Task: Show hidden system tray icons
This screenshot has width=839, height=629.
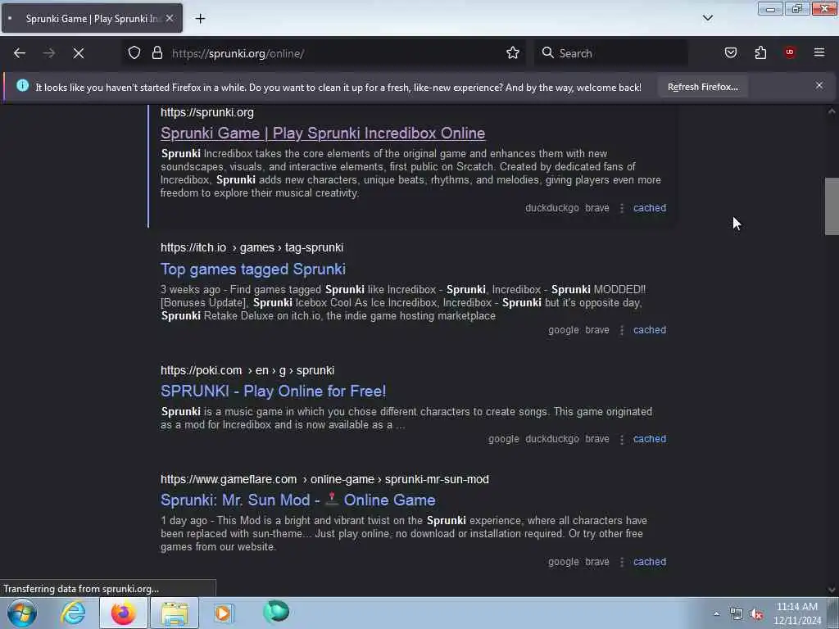Action: point(716,613)
